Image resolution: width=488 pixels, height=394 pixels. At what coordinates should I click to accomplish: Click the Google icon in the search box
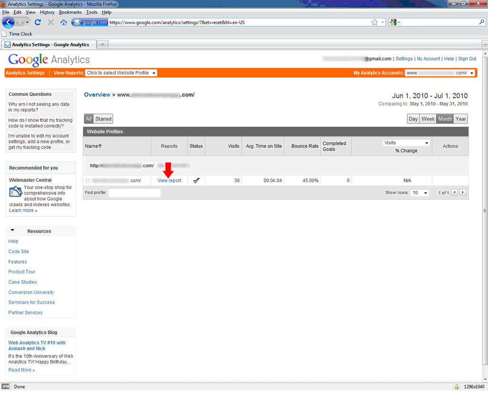tap(393, 22)
